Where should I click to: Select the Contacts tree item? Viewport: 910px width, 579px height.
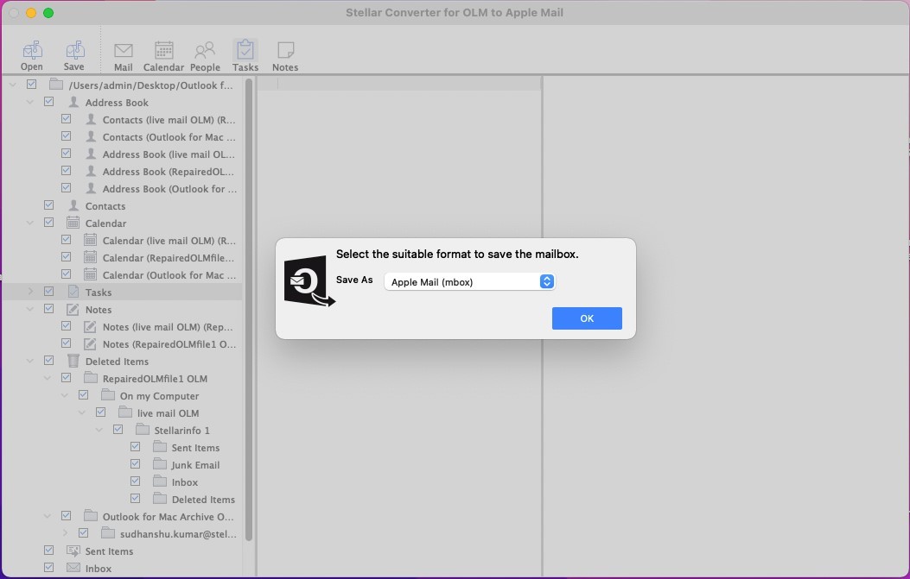(105, 206)
